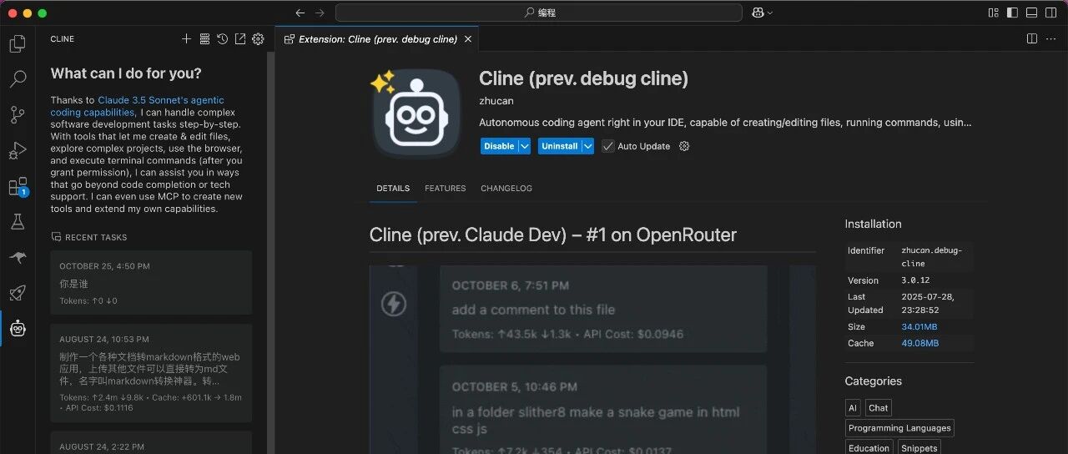Screen dimensions: 1068x454
Task: Click the Copilot icon in title bar
Action: (x=758, y=13)
